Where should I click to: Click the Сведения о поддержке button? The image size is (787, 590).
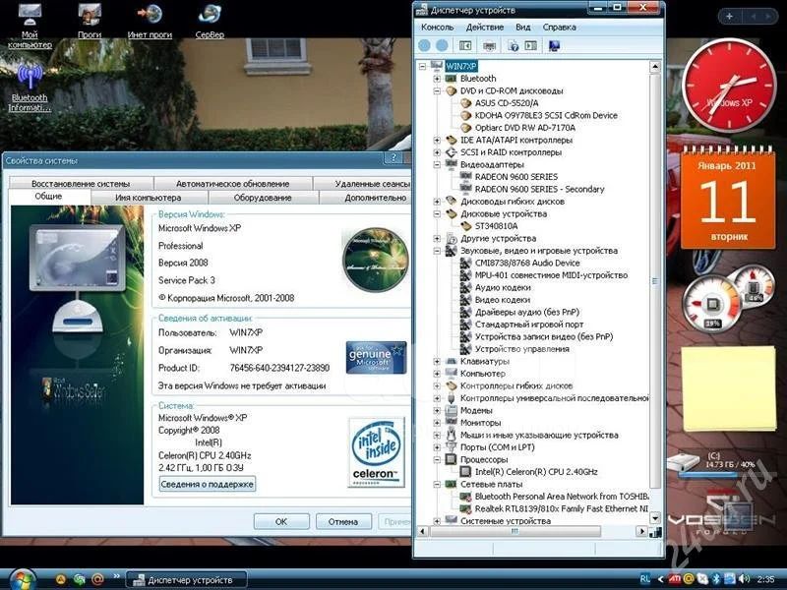[208, 484]
